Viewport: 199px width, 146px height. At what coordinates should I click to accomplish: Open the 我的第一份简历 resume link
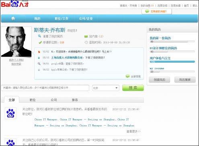[160, 38]
